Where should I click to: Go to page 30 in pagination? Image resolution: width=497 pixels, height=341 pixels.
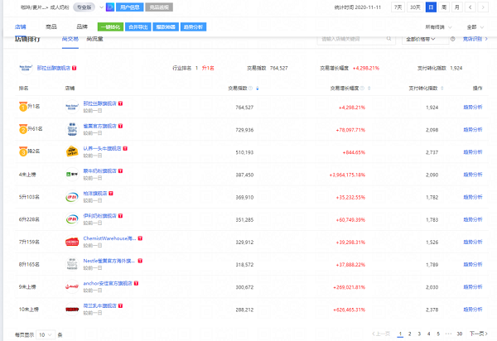(x=459, y=334)
